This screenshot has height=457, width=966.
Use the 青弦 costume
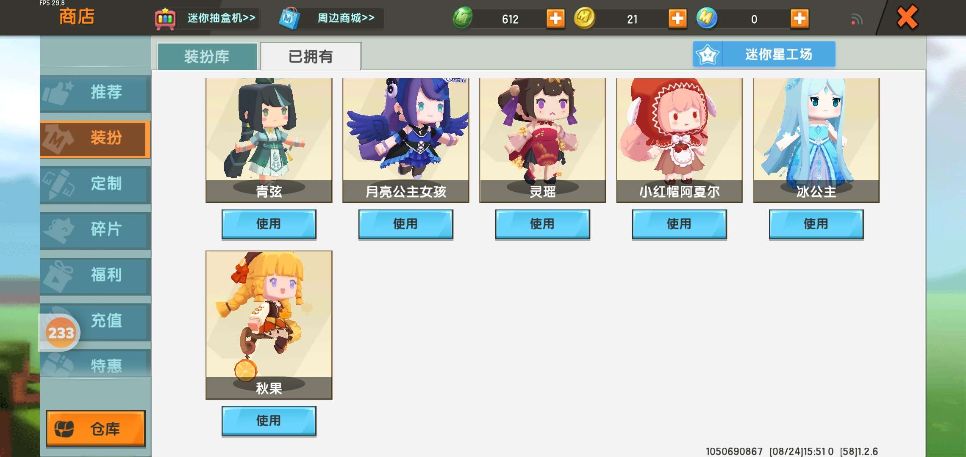point(269,224)
